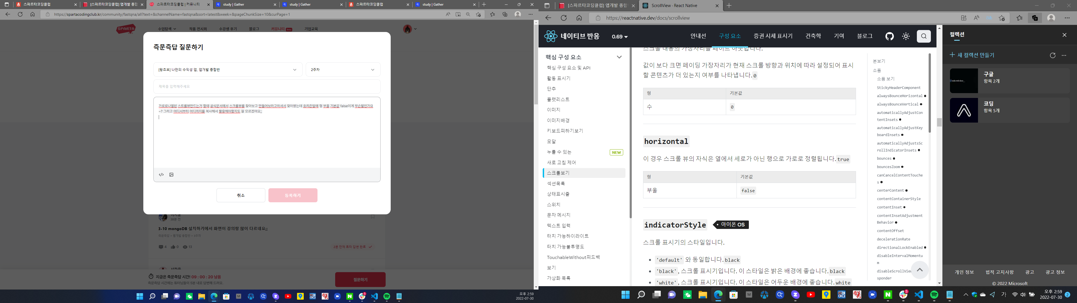Collapse the 핵심 구성 요소 sidebar section

click(x=619, y=57)
